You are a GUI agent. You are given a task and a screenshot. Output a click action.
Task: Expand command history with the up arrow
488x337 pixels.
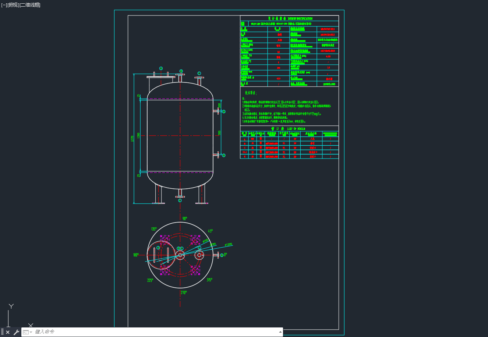click(280, 332)
